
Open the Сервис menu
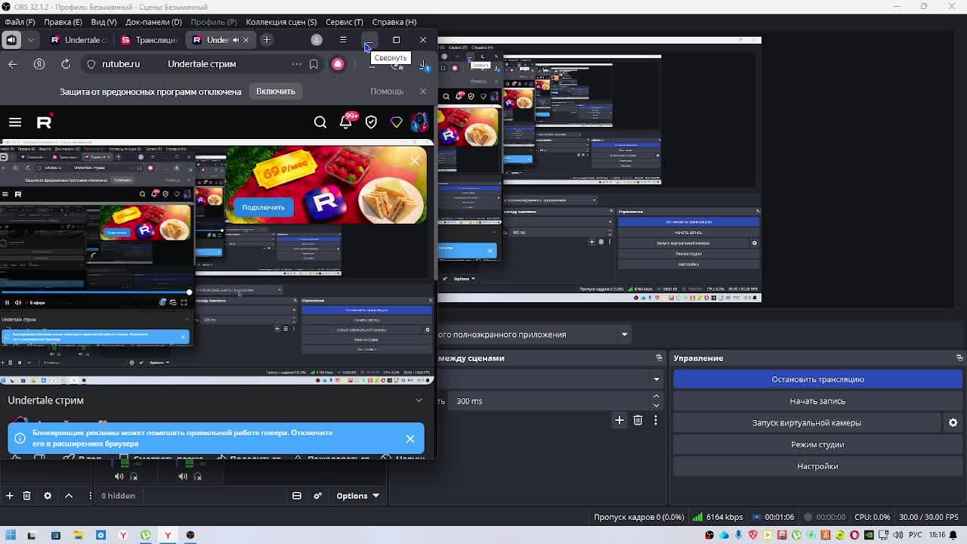(x=344, y=22)
